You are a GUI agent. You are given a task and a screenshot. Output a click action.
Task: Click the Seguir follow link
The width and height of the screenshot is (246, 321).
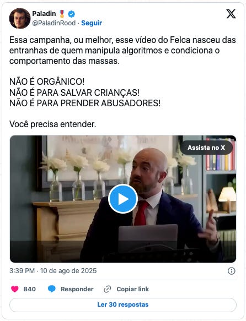(x=92, y=23)
